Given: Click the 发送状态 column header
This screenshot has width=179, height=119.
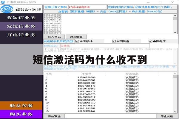Looking at the screenshot, I should coord(132,74).
